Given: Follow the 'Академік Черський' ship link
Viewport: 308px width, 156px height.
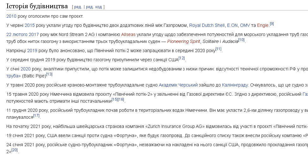Looking at the screenshot, I should [178, 85].
